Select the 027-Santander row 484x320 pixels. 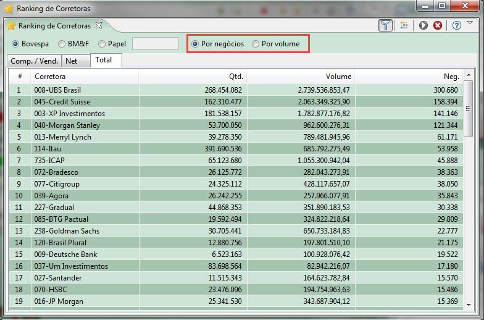(x=236, y=278)
